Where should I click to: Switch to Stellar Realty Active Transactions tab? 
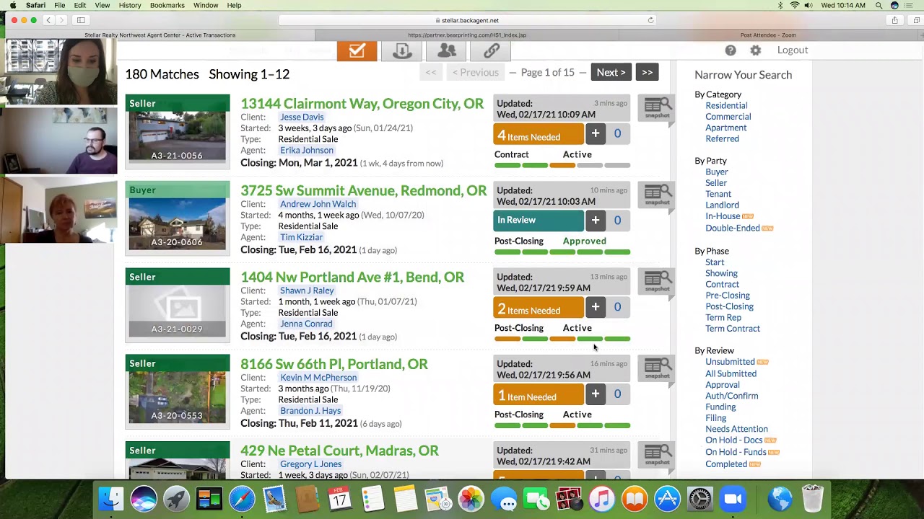[x=160, y=35]
